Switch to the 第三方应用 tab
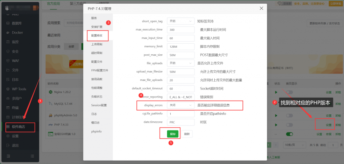The height and width of the screenshot is (164, 344). 78,4
